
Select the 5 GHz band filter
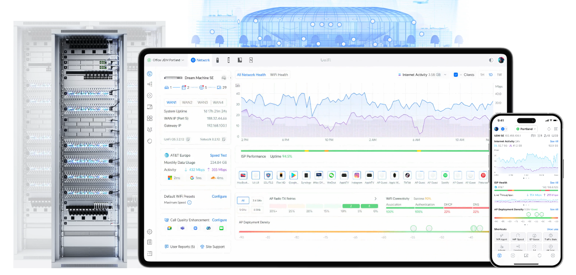pyautogui.click(x=243, y=210)
